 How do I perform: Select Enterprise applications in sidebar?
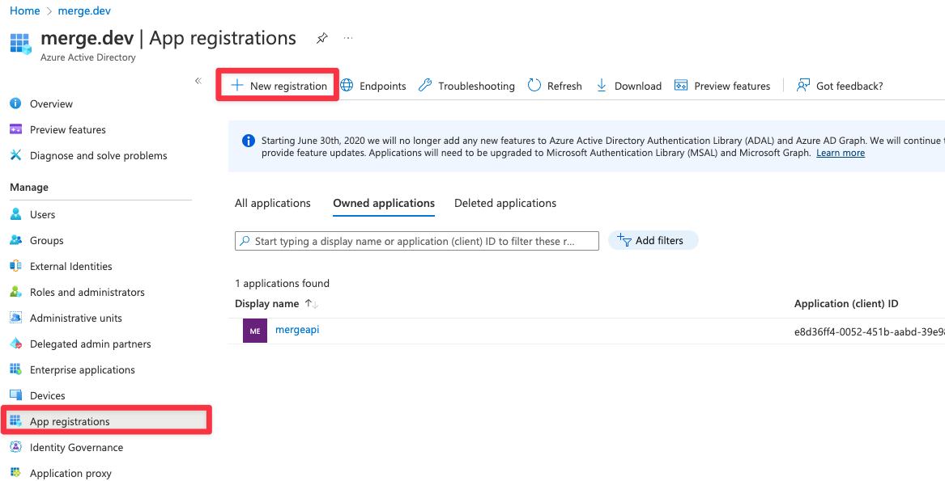point(82,369)
